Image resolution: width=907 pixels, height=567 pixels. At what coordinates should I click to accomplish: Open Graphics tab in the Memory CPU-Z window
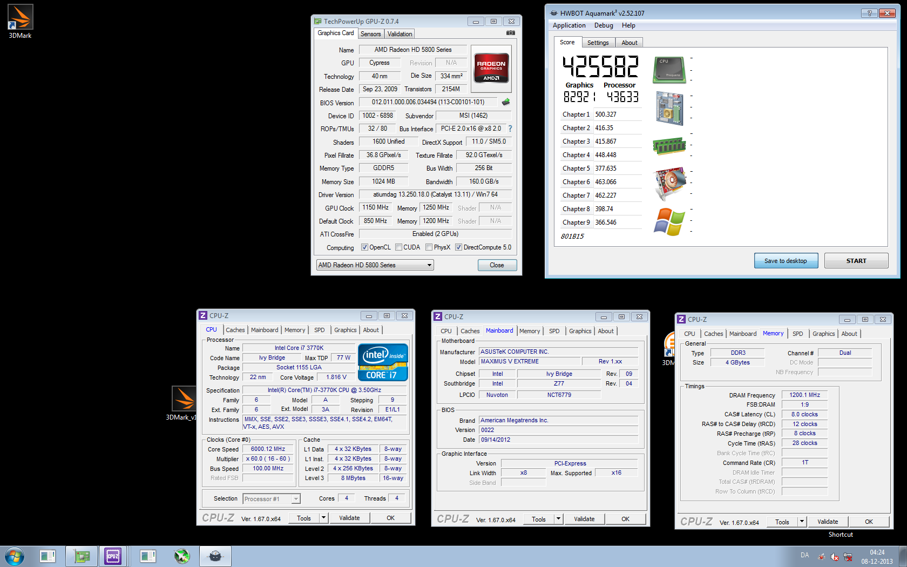click(x=823, y=334)
